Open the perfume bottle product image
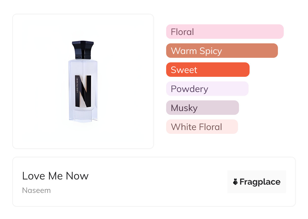The width and height of the screenshot is (308, 219). coord(83,81)
